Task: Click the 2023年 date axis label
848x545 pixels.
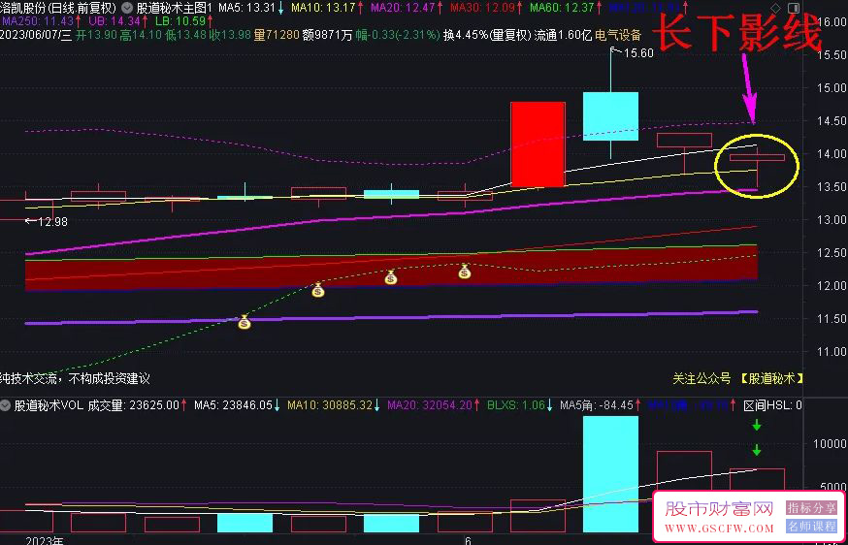Action: click(45, 540)
